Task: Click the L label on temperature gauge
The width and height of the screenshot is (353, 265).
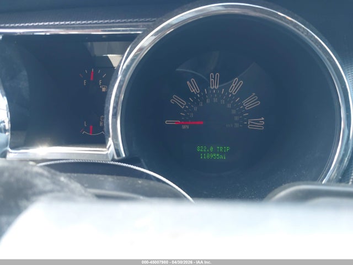Action: click(x=85, y=124)
